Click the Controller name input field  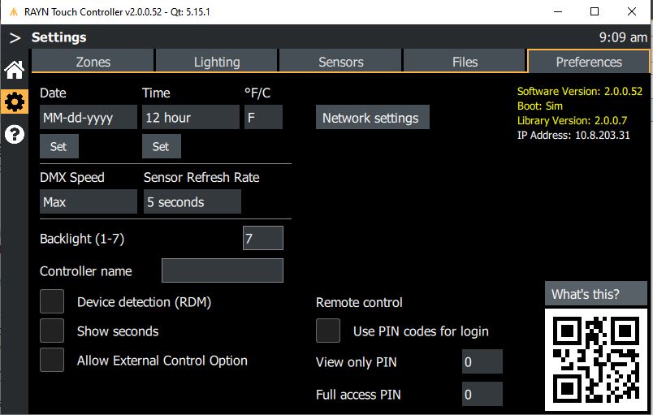[223, 270]
